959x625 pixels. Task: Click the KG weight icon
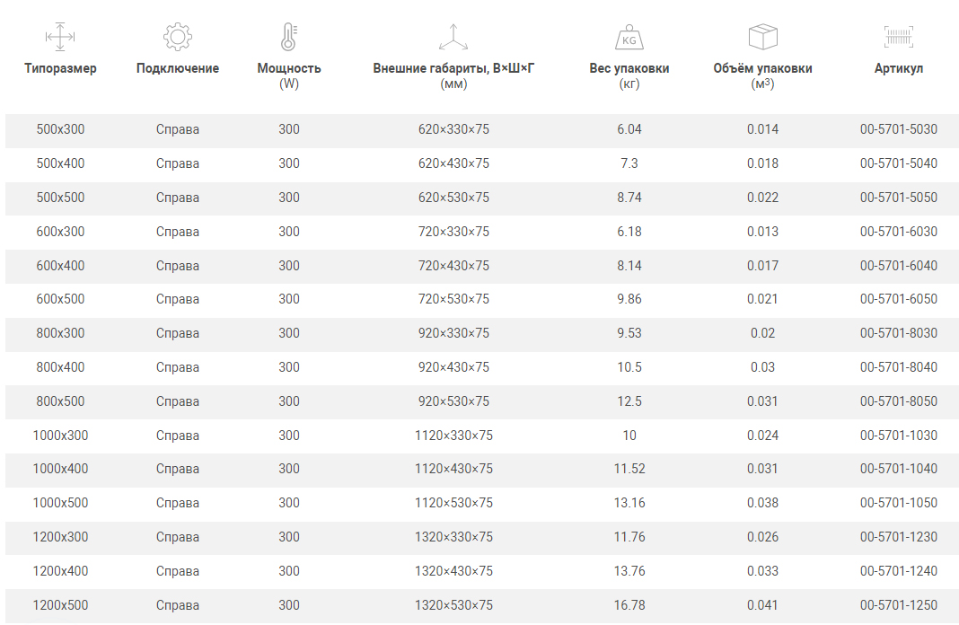click(629, 38)
